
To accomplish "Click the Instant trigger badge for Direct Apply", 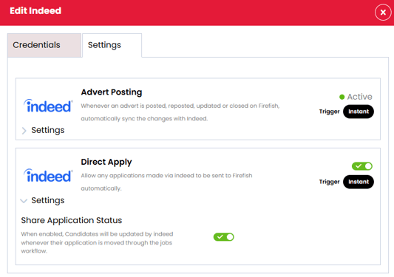I will [359, 182].
